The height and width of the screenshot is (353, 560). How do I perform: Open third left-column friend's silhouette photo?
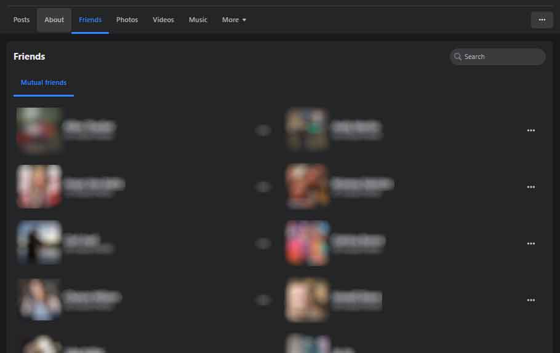(39, 243)
